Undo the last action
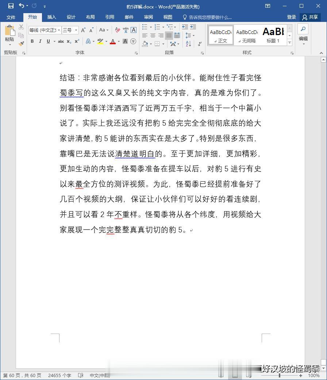The height and width of the screenshot is (380, 327). [x=22, y=5]
